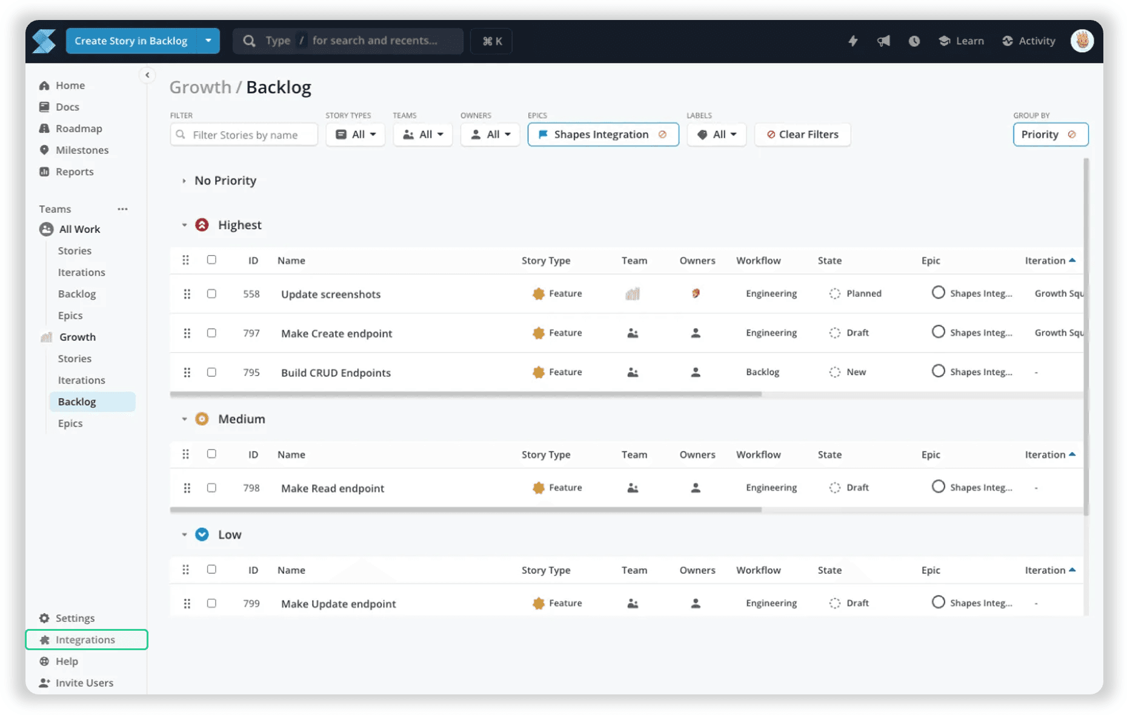This screenshot has width=1127, height=715.
Task: Open the Learn link
Action: tap(961, 41)
